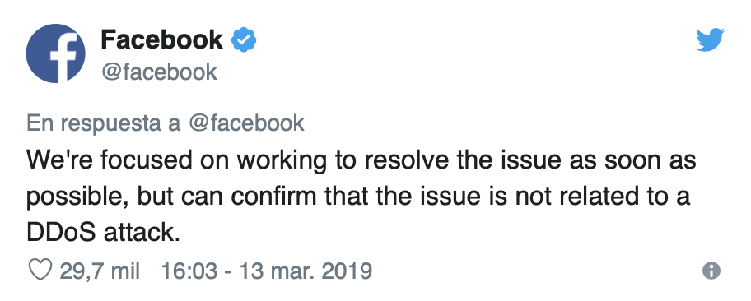Image resolution: width=751 pixels, height=301 pixels.
Task: Click the blue verified badge
Action: click(x=244, y=40)
